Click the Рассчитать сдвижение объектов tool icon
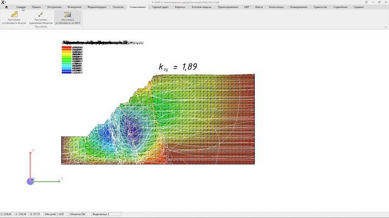389x218 pixels. (x=41, y=15)
